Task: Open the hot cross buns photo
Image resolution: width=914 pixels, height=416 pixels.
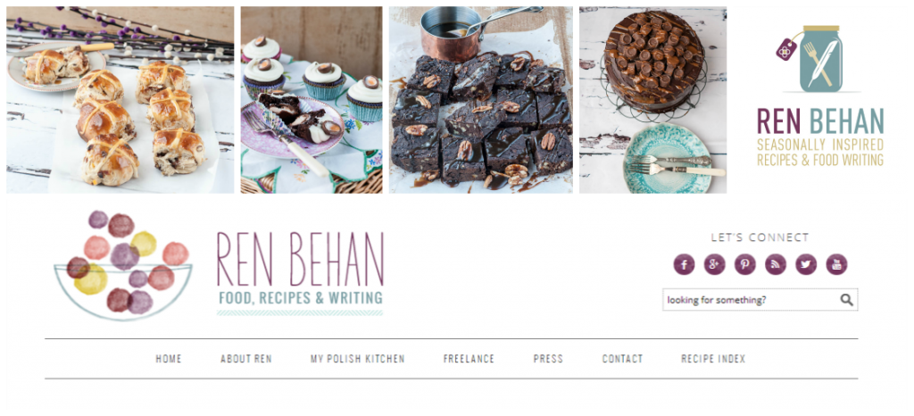Action: 120,100
